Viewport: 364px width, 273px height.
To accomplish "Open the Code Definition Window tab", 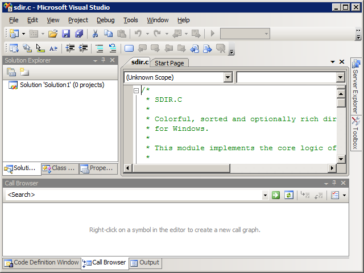I will coord(42,263).
